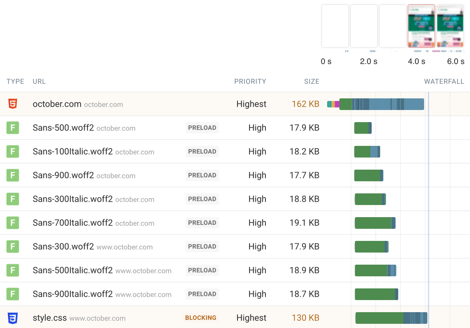
Task: Click font icon for Sans-900Italic.woff2
Action: [12, 294]
